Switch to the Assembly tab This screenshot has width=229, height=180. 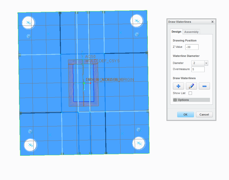191,32
